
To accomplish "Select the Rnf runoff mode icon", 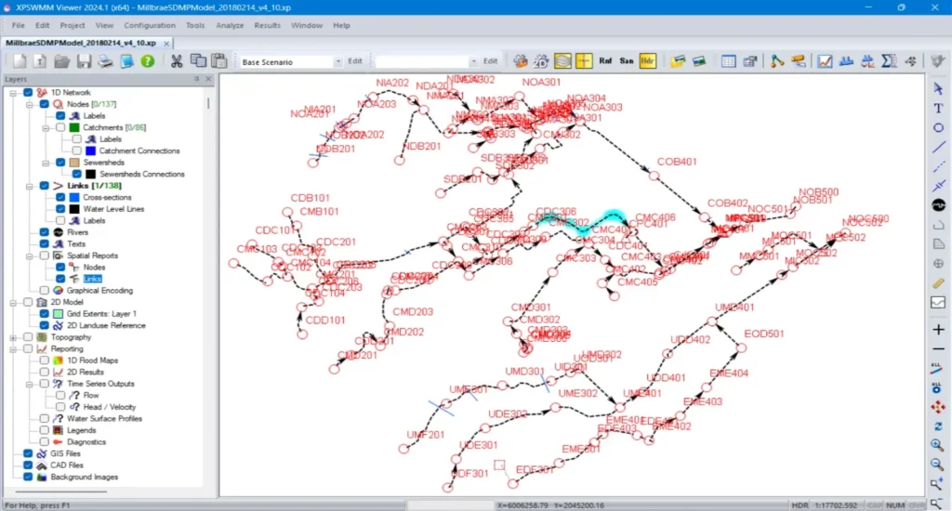I will 605,60.
